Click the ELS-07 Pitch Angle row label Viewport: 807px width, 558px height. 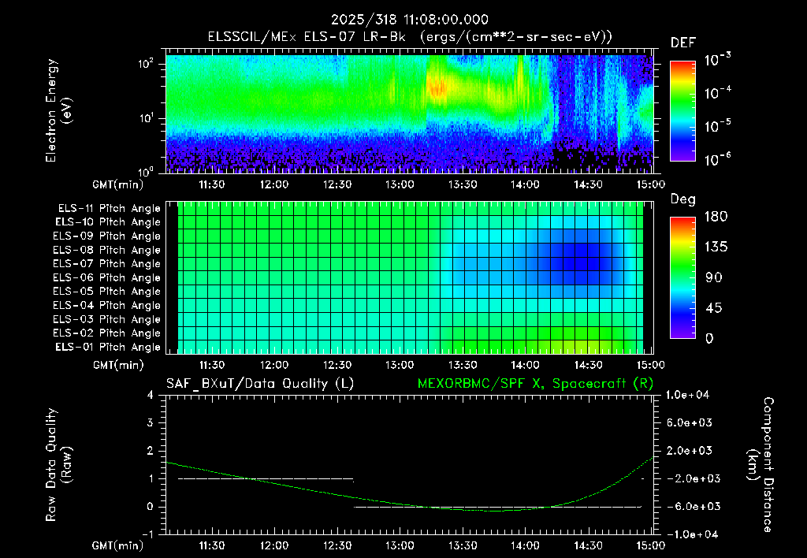point(107,263)
